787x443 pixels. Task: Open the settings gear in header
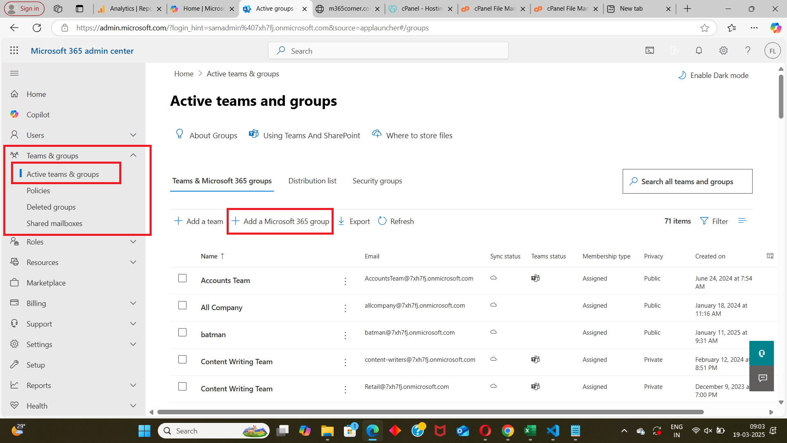[x=723, y=50]
